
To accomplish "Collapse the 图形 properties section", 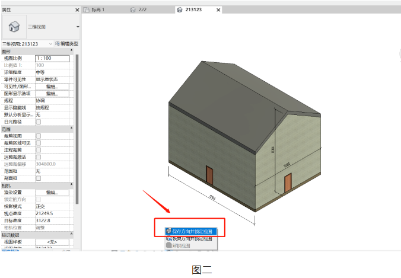I will click(71, 50).
